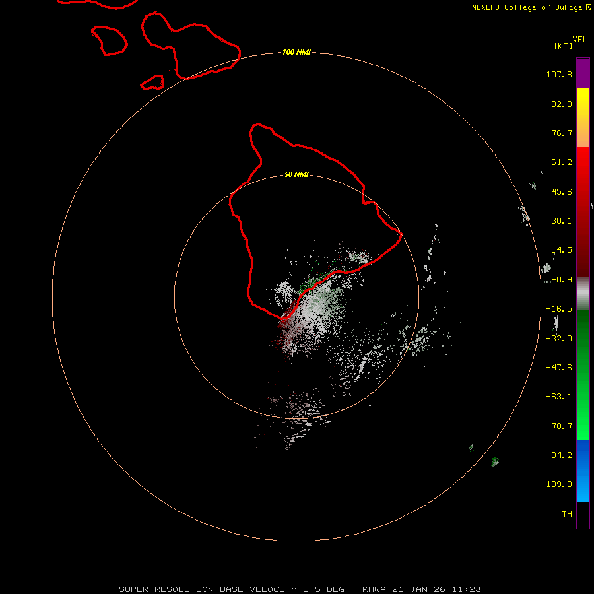Click the 100 NMI range ring label
594x594 pixels.
296,52
